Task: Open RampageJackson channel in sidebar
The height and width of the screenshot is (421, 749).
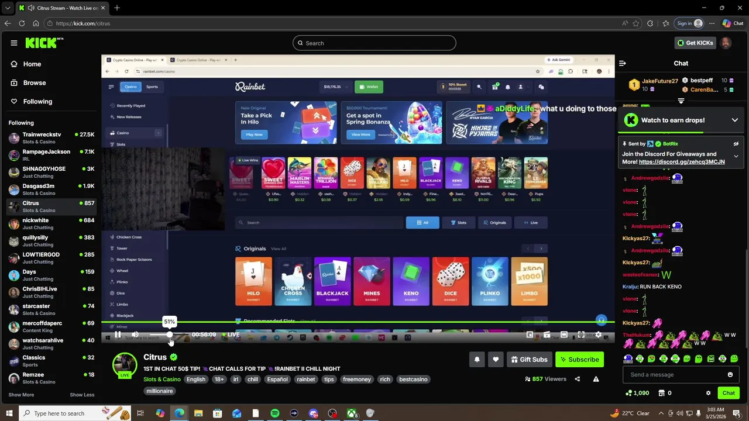Action: (x=51, y=155)
